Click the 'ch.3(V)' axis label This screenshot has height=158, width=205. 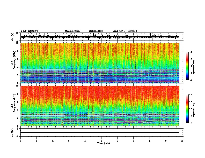click(12, 132)
